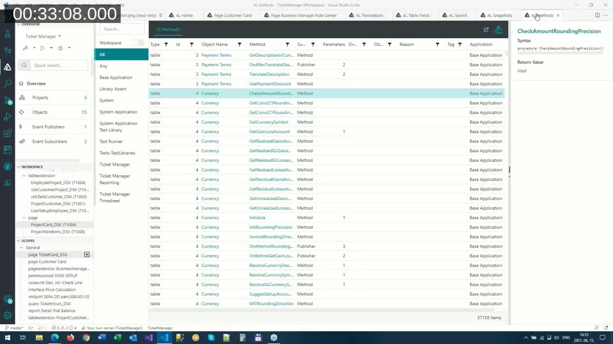
Task: Click in the Quick search field
Action: coord(59,65)
